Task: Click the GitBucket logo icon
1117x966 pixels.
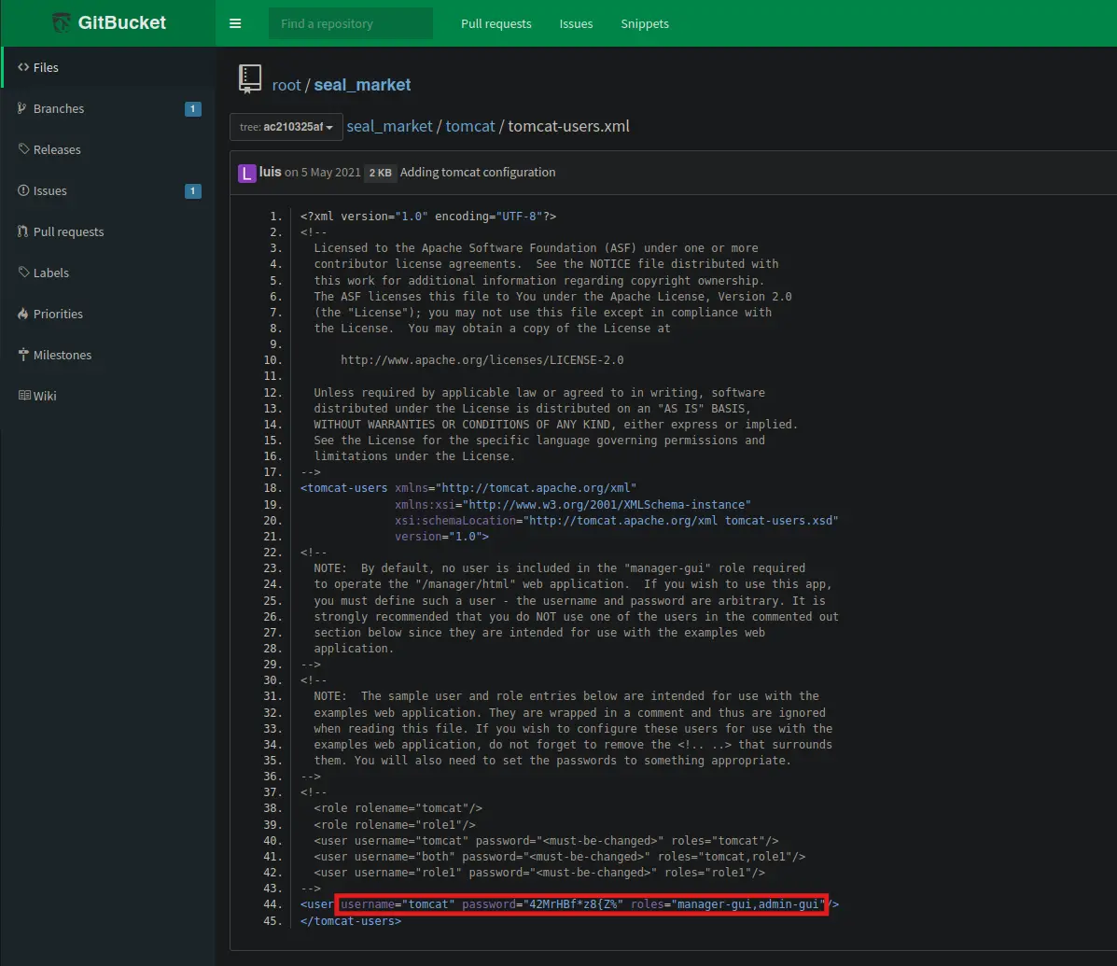Action: click(x=62, y=22)
